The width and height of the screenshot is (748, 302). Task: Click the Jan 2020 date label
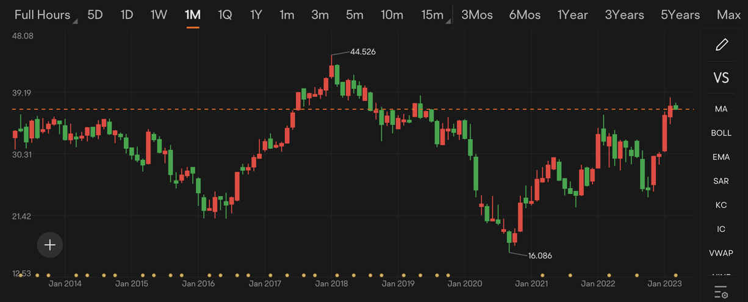pyautogui.click(x=465, y=284)
